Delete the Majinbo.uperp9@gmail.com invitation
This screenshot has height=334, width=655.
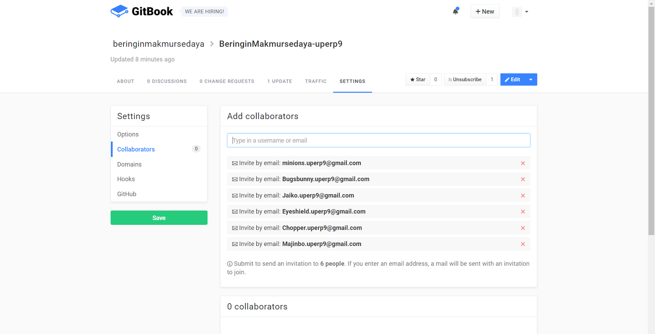pos(523,244)
